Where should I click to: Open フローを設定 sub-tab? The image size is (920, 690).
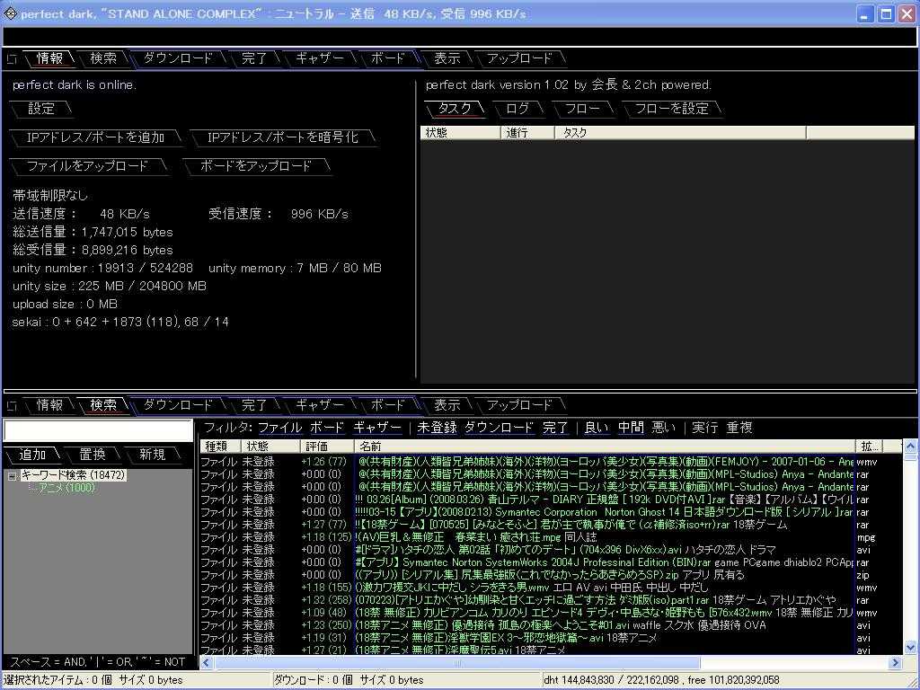[x=672, y=109]
